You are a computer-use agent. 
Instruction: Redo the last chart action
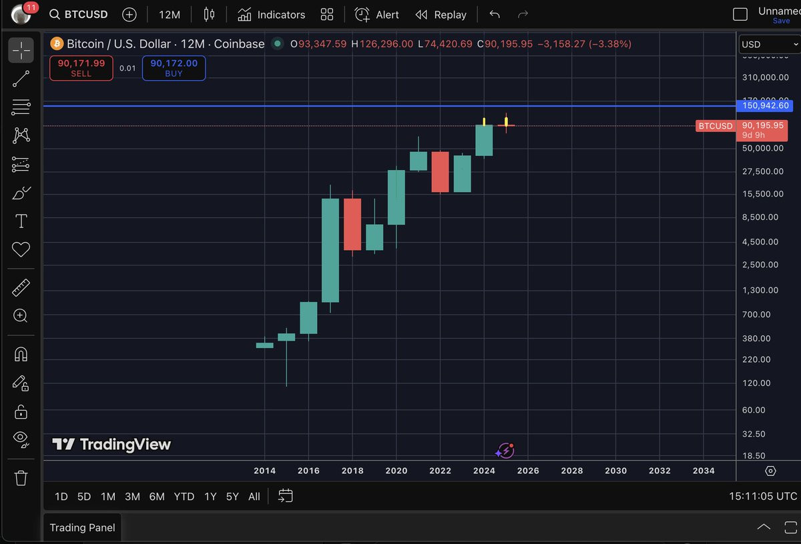[x=523, y=14]
